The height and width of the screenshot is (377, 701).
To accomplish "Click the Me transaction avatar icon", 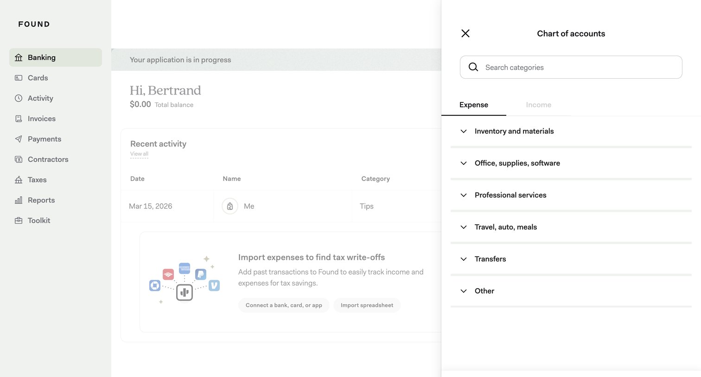I will [230, 206].
